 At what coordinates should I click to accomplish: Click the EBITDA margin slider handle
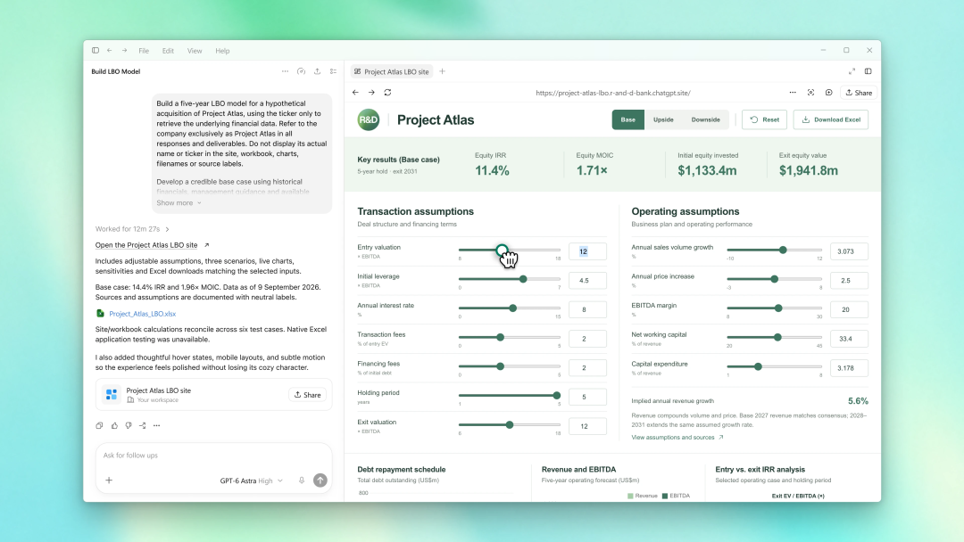[778, 308]
